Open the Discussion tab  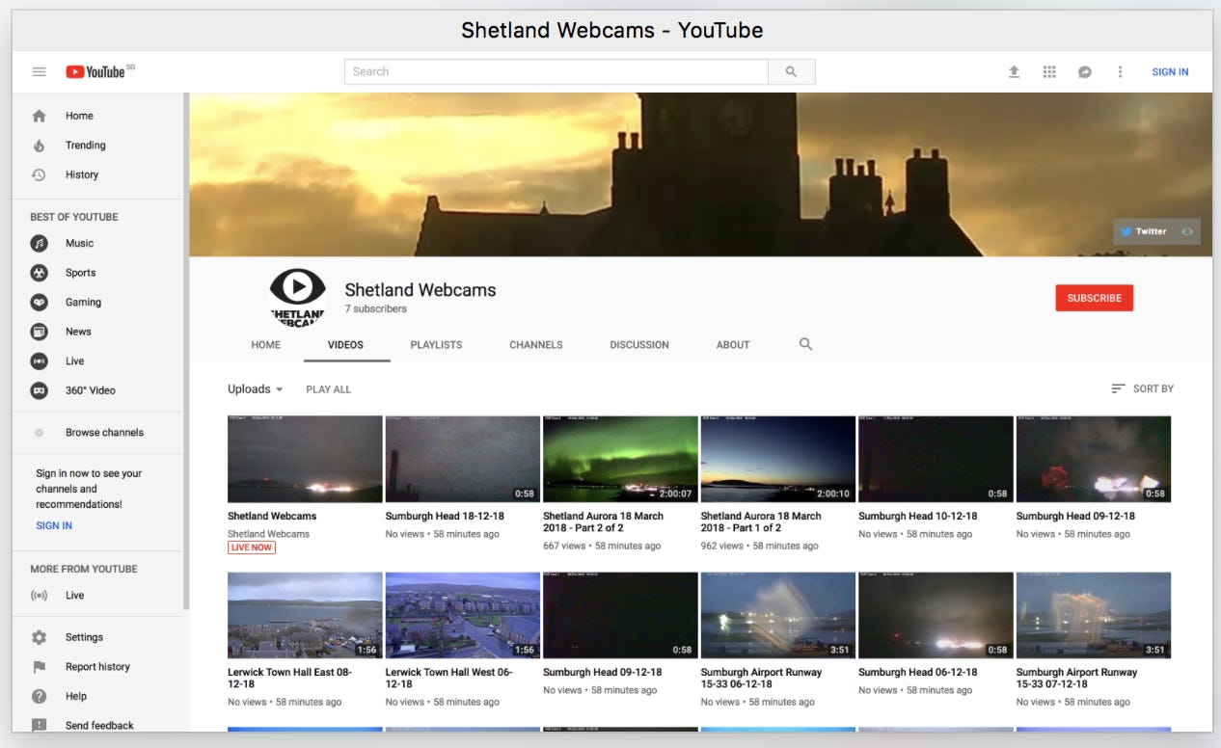(x=639, y=345)
